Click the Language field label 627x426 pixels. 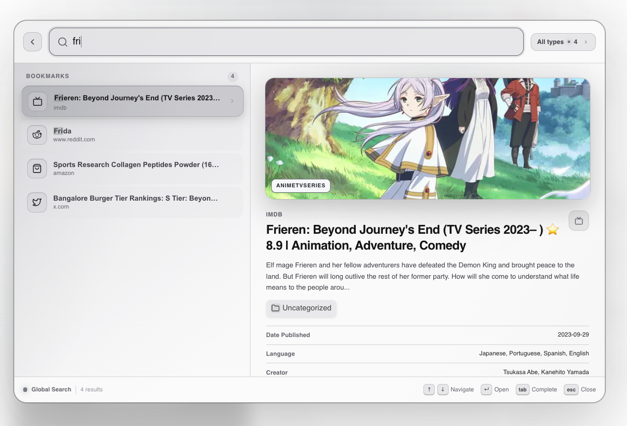[x=280, y=353]
